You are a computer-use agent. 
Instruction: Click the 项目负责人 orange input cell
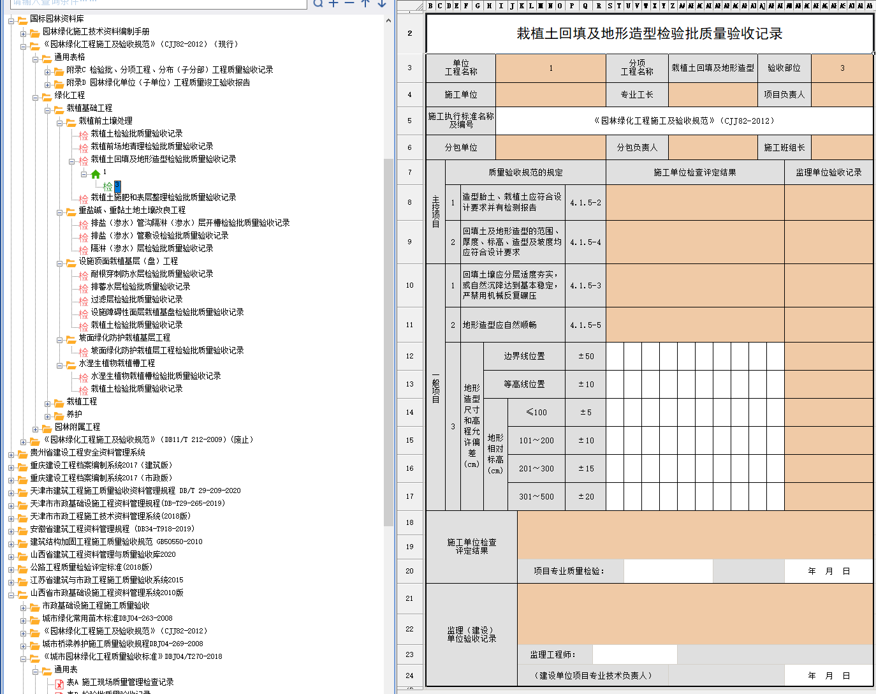click(x=842, y=94)
